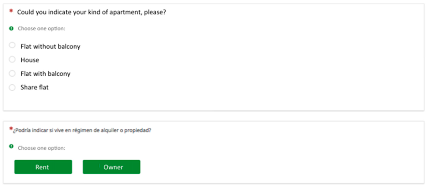The height and width of the screenshot is (189, 427).
Task: Click the 'Flat with balcony' label text
Action: coord(45,74)
